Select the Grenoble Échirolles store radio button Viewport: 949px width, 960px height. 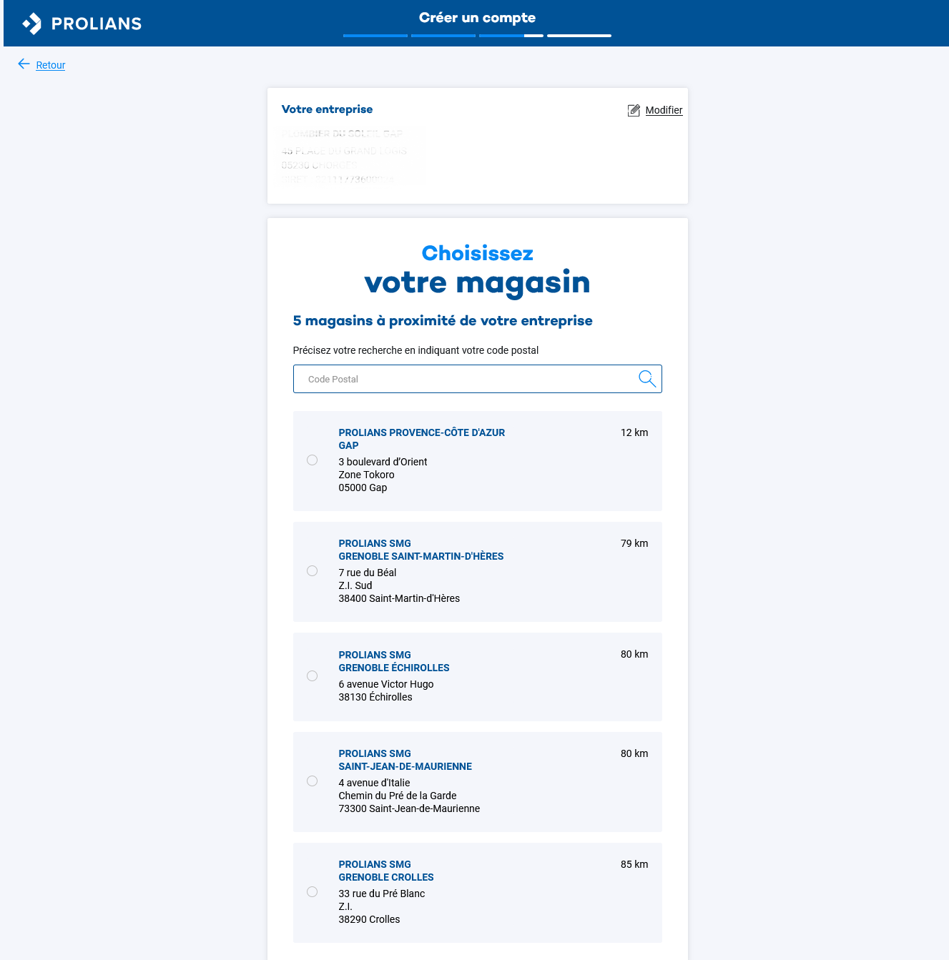click(x=312, y=676)
